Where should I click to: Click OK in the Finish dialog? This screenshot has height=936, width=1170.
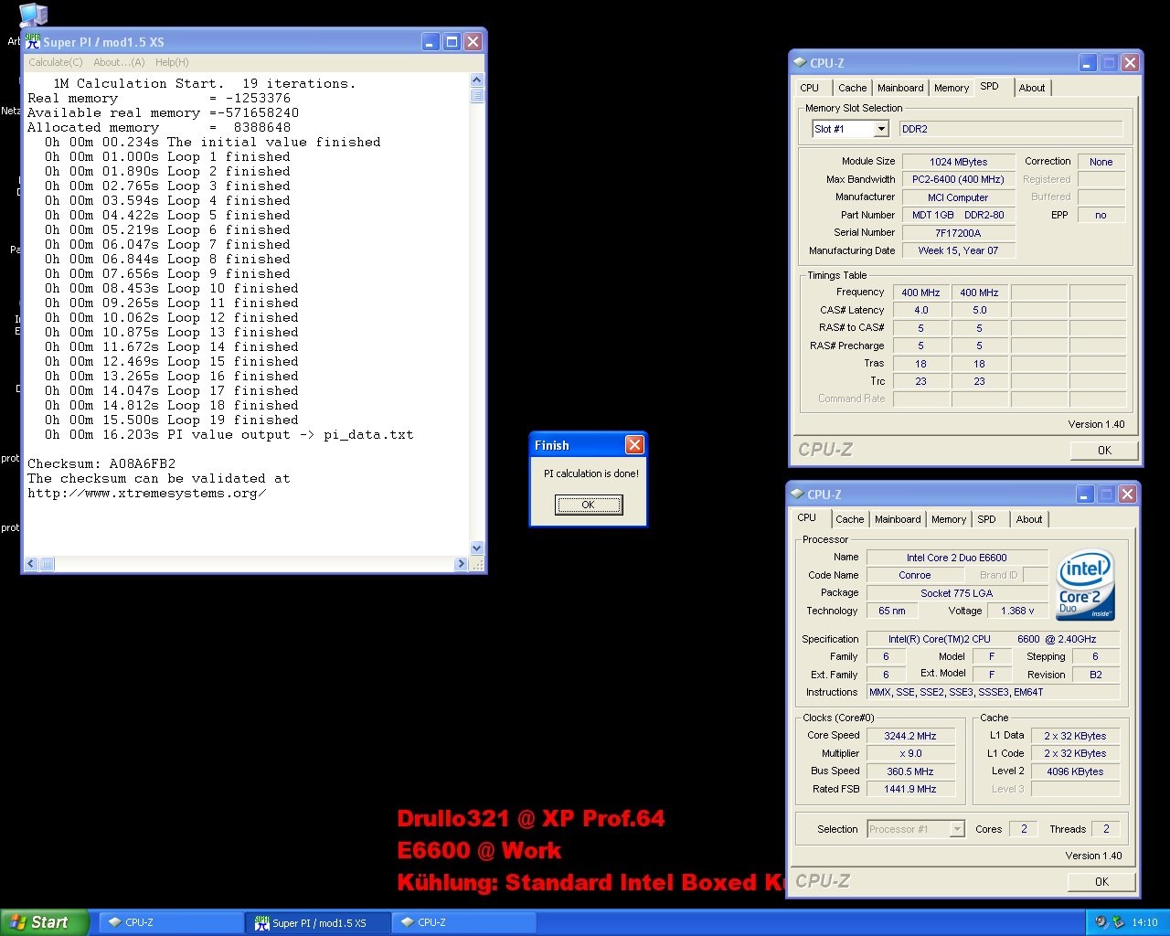589,505
